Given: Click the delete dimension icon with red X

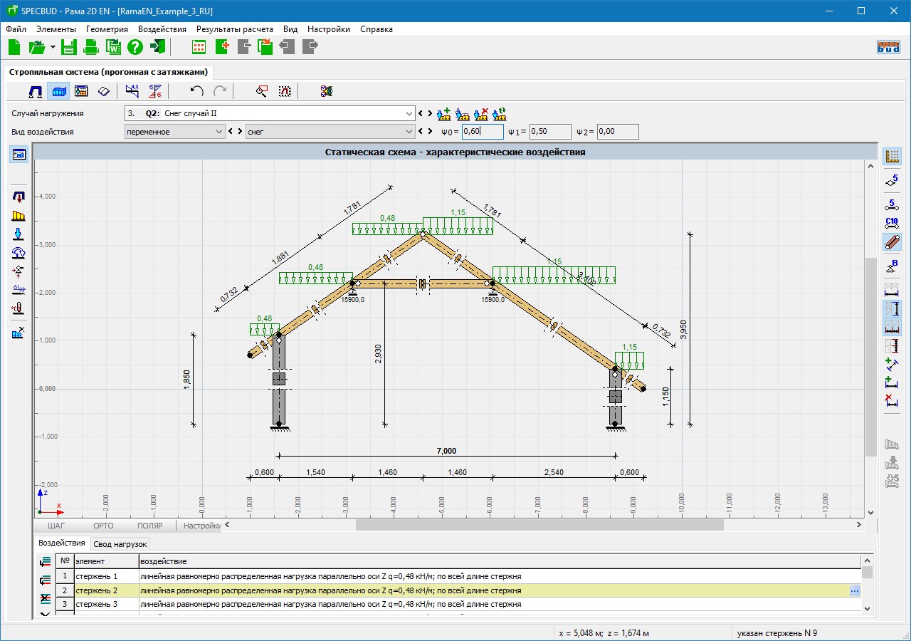Looking at the screenshot, I should click(892, 400).
